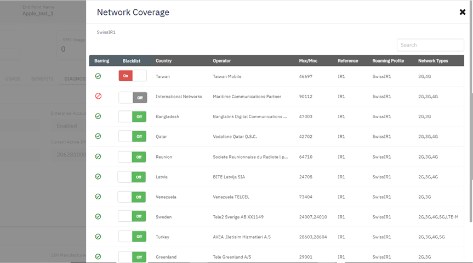
Task: Turn off the Taiwan blacklist toggle
Action: tap(132, 76)
